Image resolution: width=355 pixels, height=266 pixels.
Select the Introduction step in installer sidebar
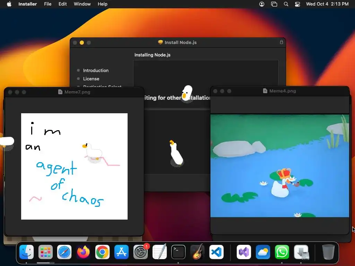[x=96, y=70]
